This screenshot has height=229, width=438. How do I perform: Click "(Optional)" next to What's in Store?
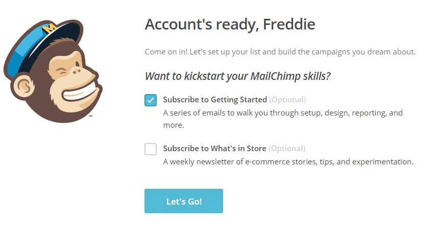(287, 149)
